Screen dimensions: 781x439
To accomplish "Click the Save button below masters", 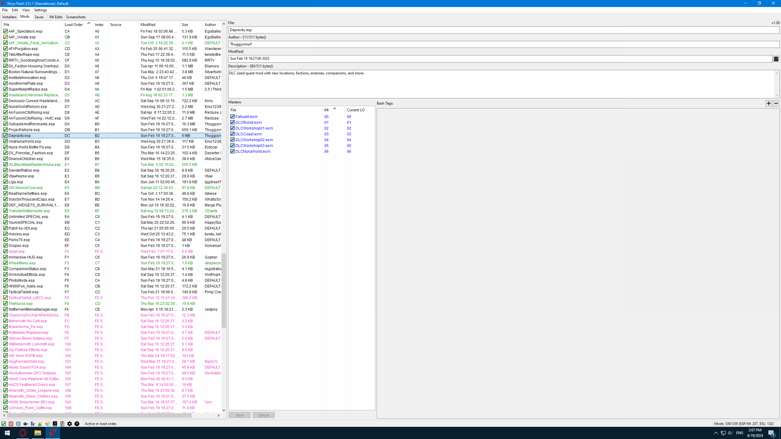I will [x=239, y=415].
